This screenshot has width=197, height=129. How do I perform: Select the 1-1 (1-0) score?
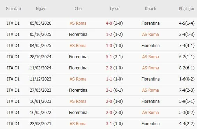(x=114, y=79)
